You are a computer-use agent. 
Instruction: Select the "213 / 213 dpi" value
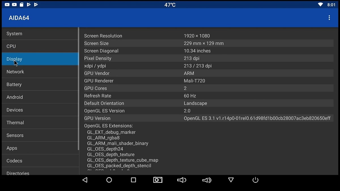click(198, 66)
